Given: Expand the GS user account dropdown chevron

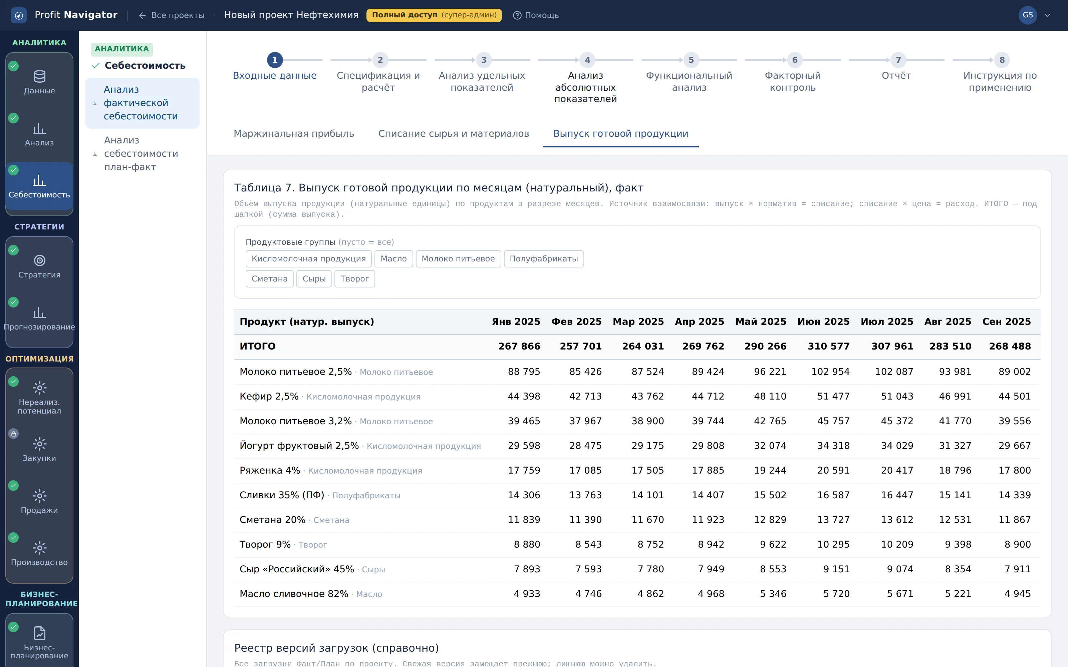Looking at the screenshot, I should (x=1047, y=15).
